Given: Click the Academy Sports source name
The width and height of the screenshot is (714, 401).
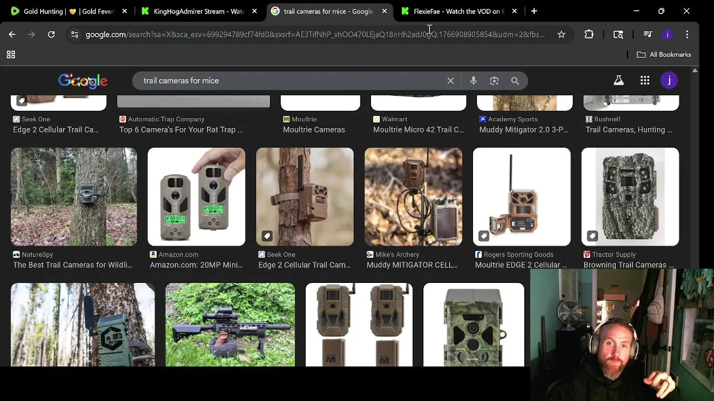Looking at the screenshot, I should click(513, 119).
